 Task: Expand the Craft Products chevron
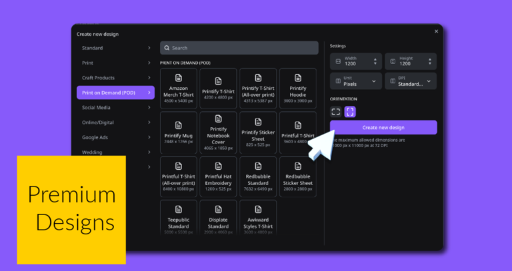(149, 78)
